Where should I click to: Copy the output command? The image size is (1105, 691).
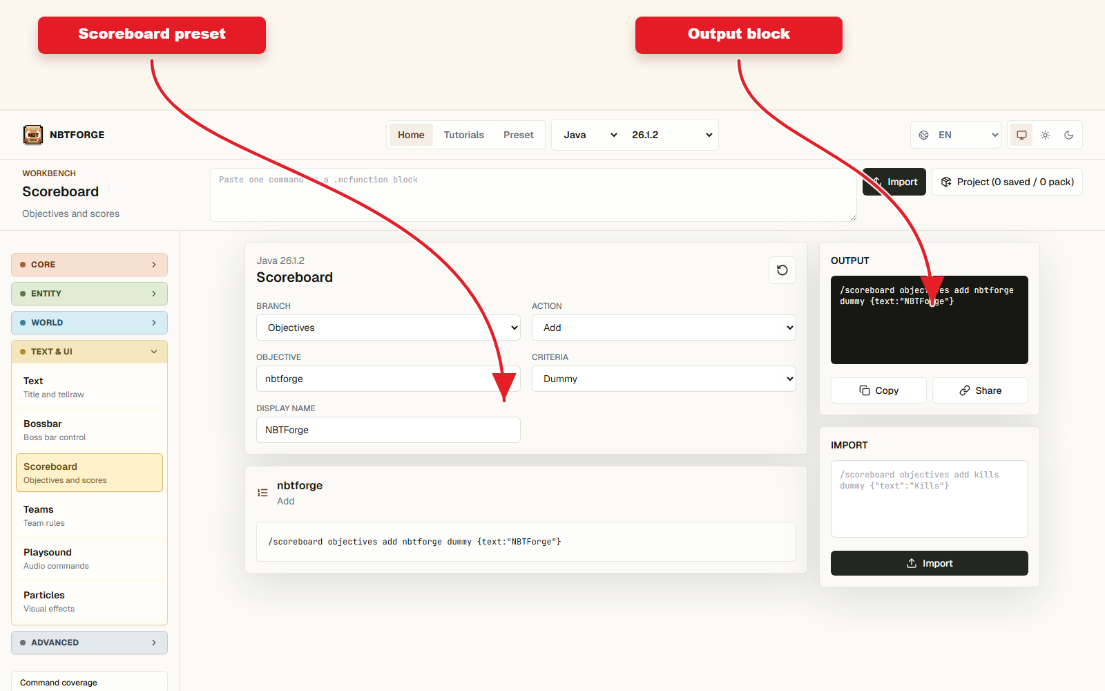(x=878, y=390)
